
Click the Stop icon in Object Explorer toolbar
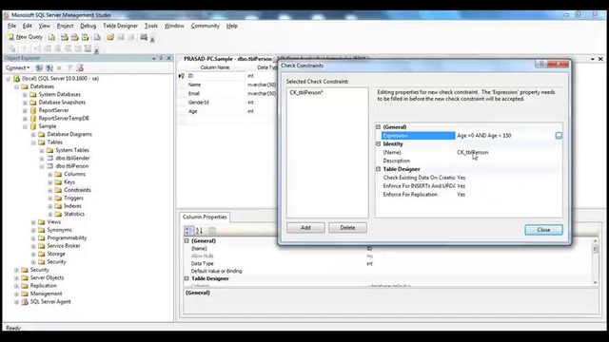(x=59, y=67)
